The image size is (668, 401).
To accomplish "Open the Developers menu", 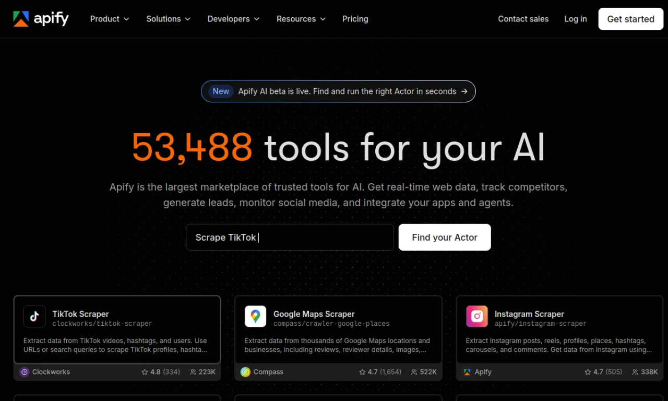I will pyautogui.click(x=234, y=19).
